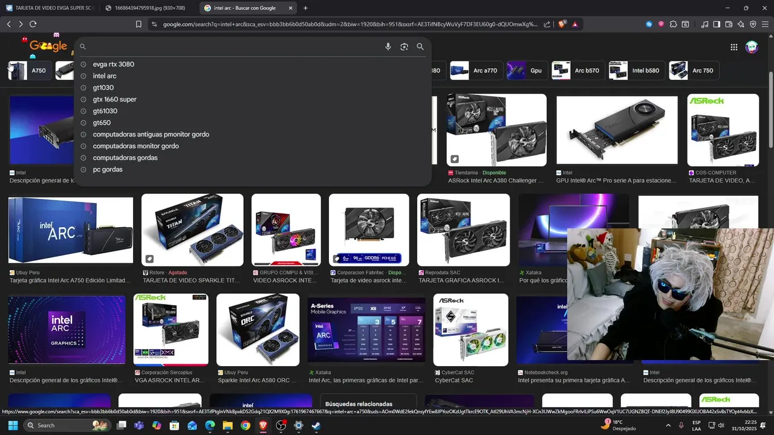Screen dimensions: 774x435
Task: Open the Windows Start menu
Action: tap(13, 425)
